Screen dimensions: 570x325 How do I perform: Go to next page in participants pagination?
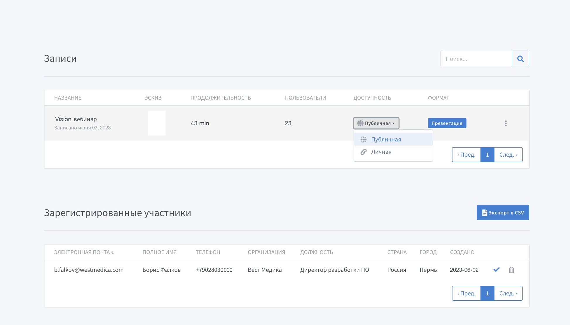pos(508,293)
